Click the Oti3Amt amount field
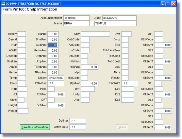 click(x=163, y=127)
